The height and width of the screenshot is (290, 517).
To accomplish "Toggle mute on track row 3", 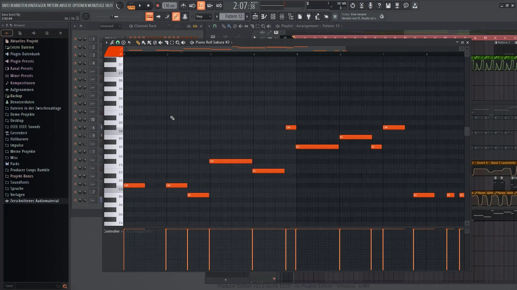I will coord(75,55).
